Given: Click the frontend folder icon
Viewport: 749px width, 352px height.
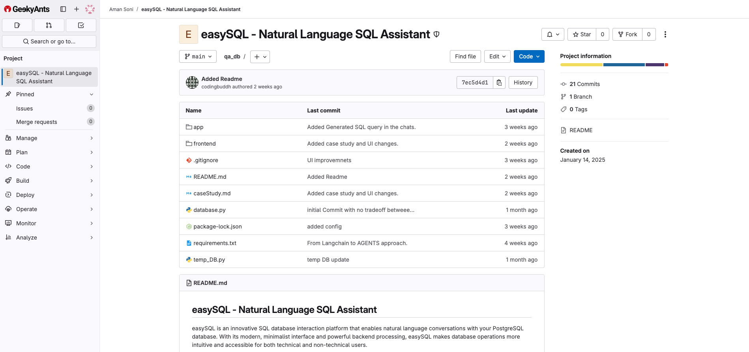Looking at the screenshot, I should [x=189, y=144].
